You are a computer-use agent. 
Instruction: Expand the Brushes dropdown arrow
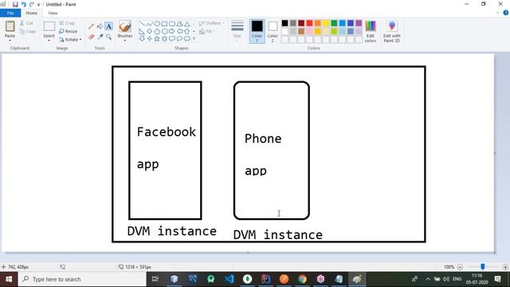[125, 41]
